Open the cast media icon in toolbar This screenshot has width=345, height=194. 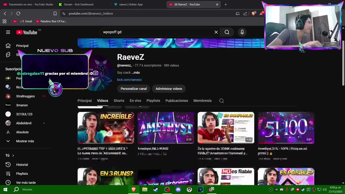pyautogui.click(x=237, y=13)
